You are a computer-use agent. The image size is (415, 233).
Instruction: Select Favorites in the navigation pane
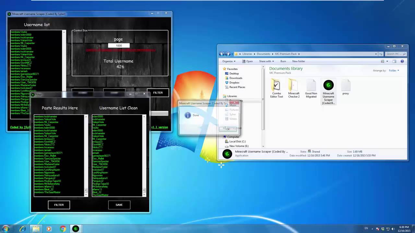tap(232, 69)
